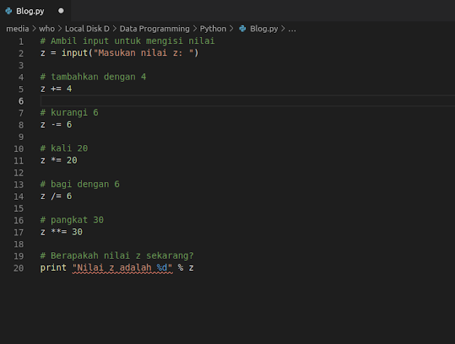This screenshot has height=344, width=455.
Task: Click the 'input' function call on line 2
Action: pos(75,53)
